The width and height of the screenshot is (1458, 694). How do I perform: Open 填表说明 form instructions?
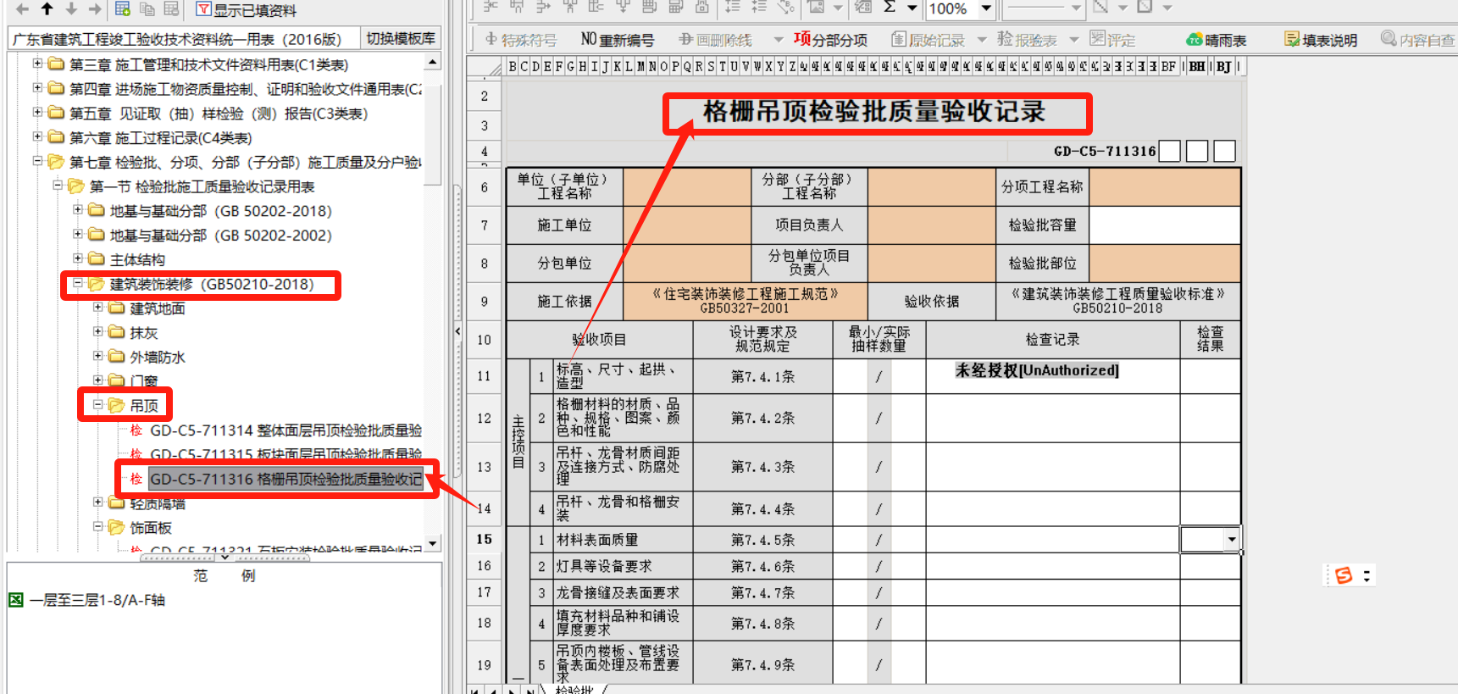tap(1321, 40)
